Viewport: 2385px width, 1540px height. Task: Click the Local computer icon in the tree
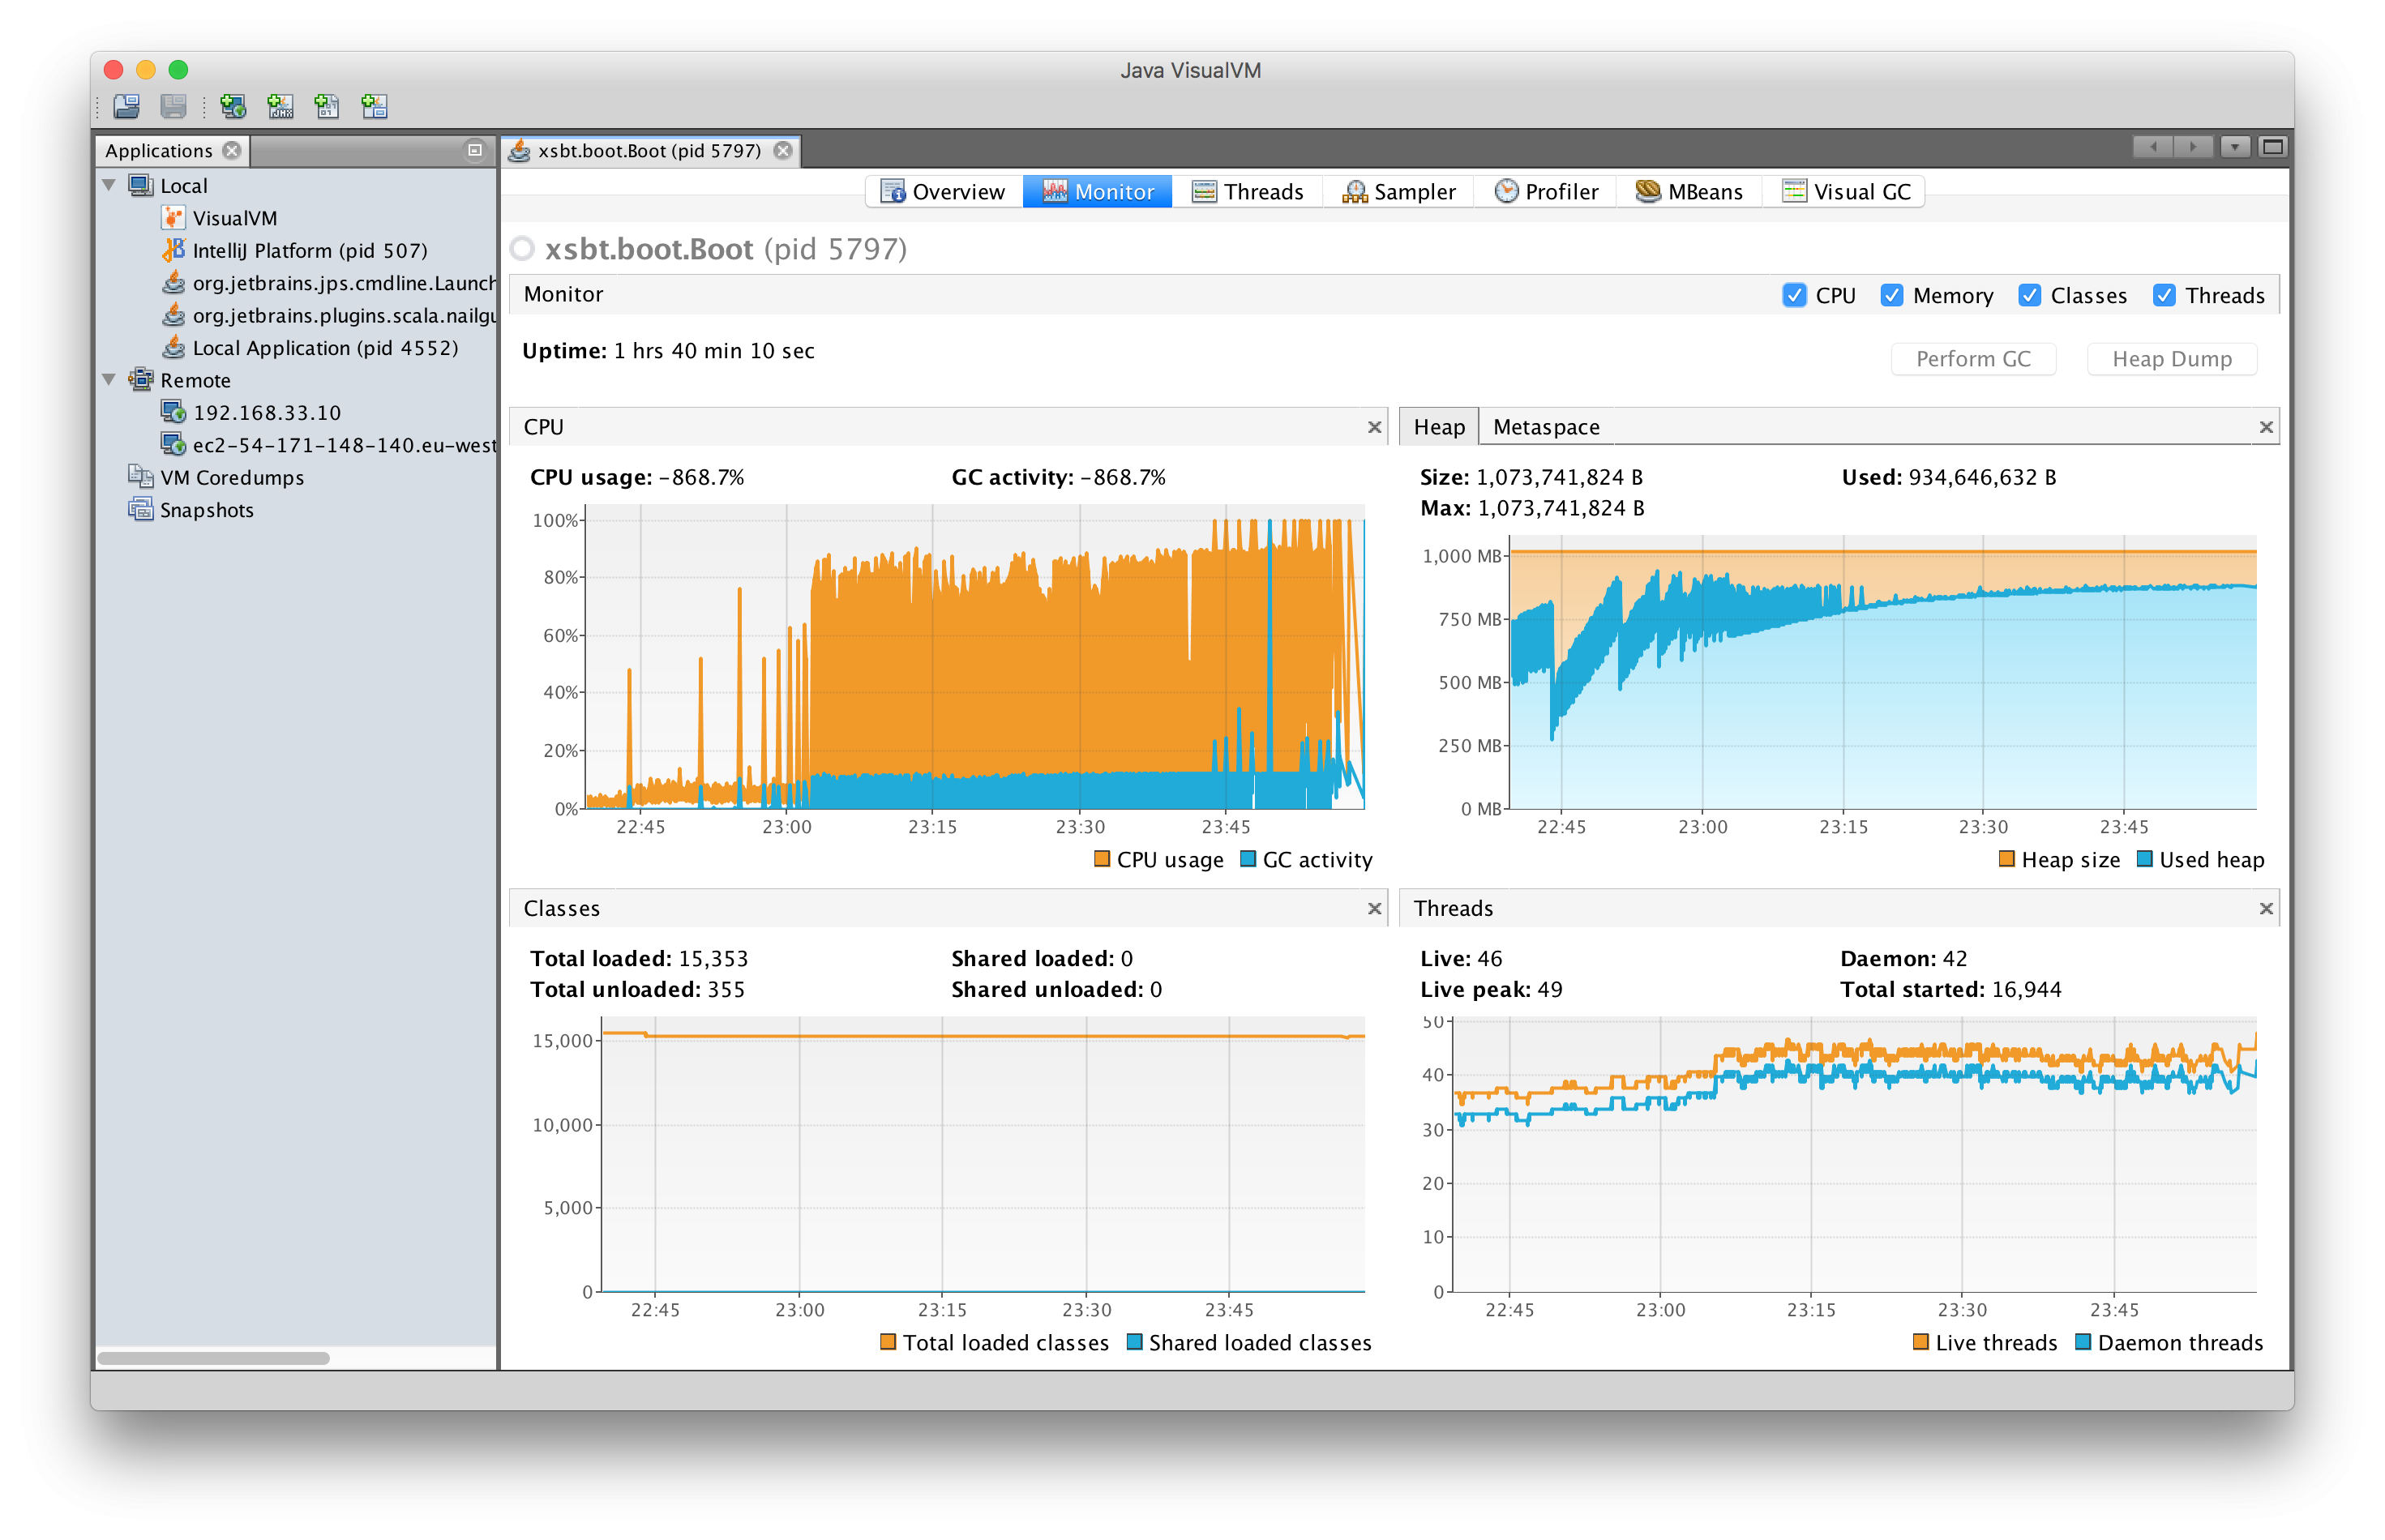141,185
